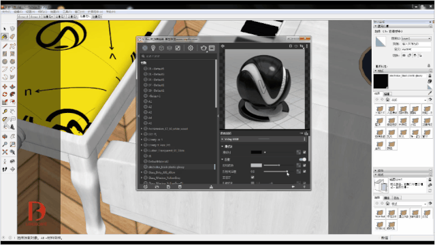Choose the Walk footprints tool

pos(5,169)
